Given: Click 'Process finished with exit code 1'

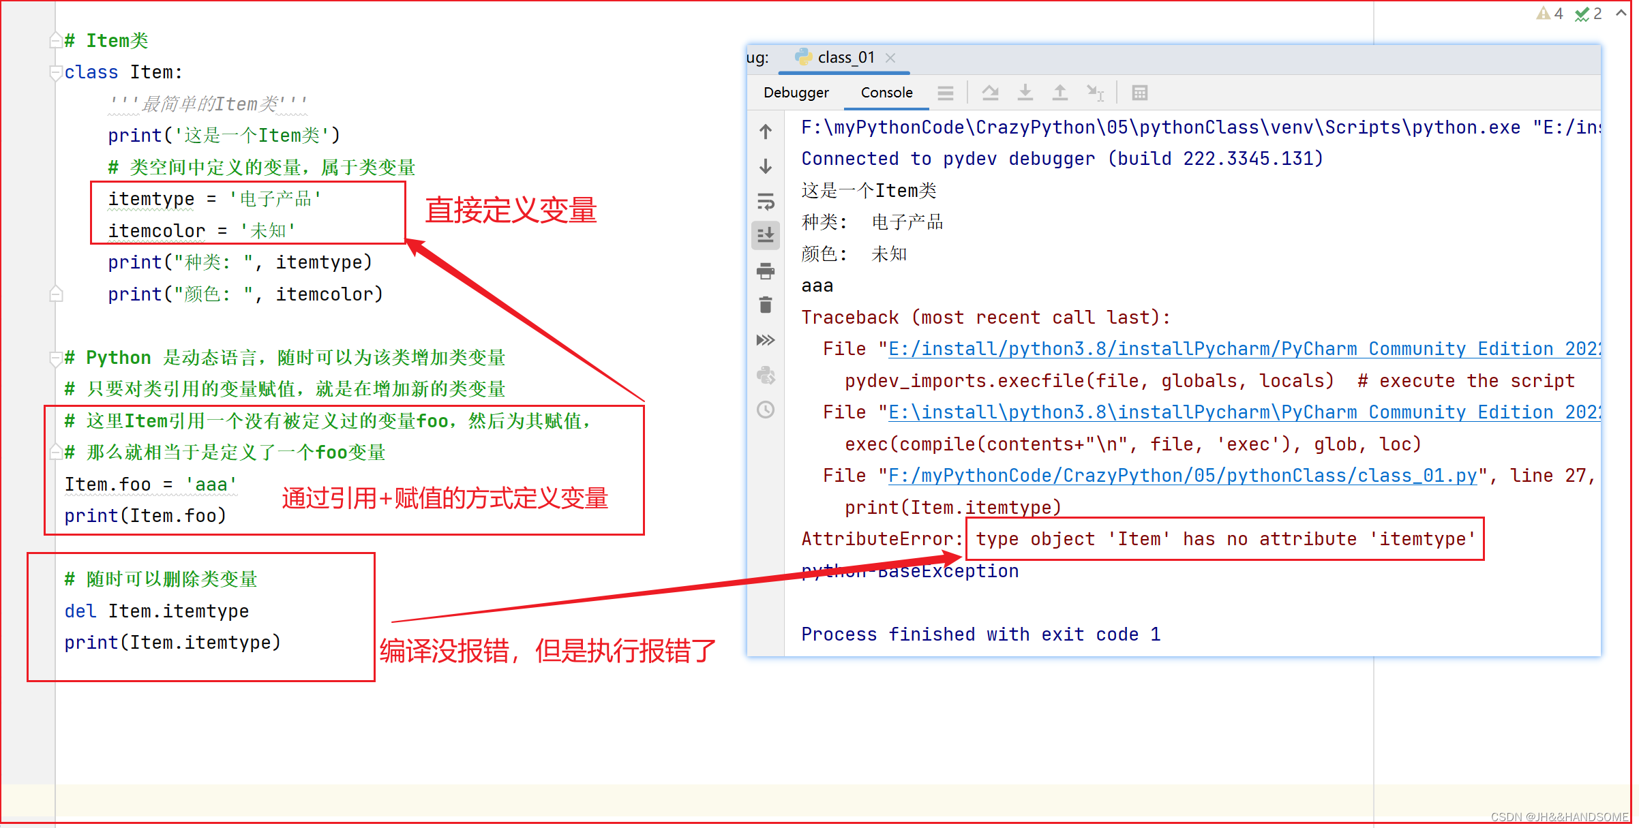Looking at the screenshot, I should click(x=981, y=634).
